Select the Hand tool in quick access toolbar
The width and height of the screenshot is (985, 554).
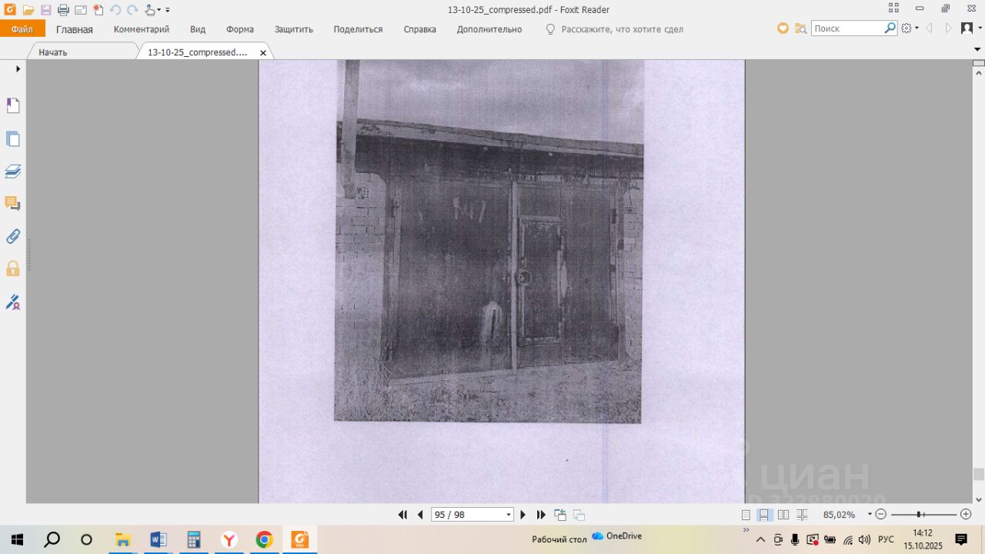[x=149, y=10]
